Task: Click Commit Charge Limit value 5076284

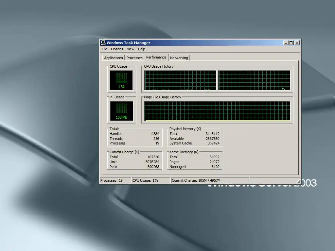Action: click(152, 162)
